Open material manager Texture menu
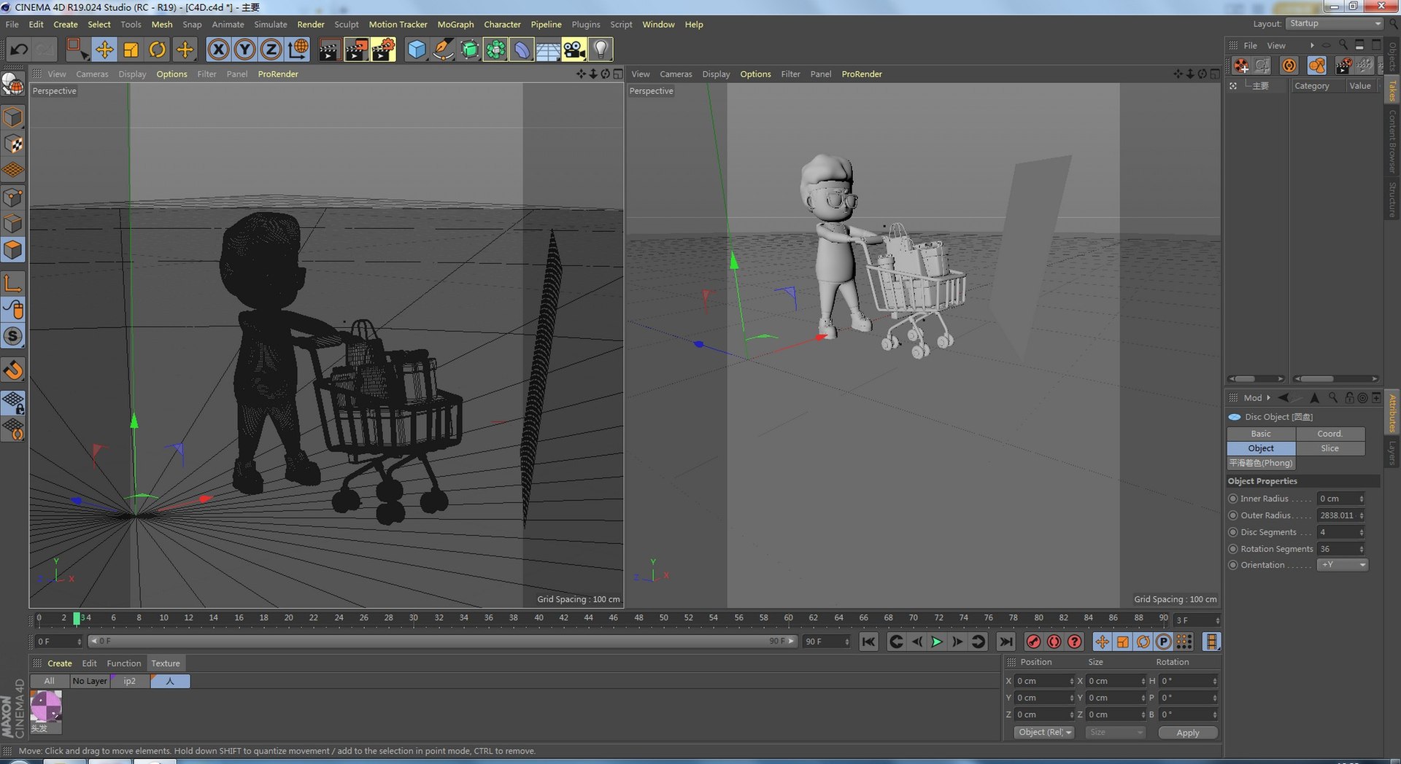This screenshot has height=764, width=1401. click(x=166, y=663)
